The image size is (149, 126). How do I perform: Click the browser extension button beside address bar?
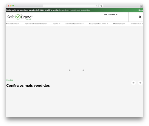tap(101, 6)
